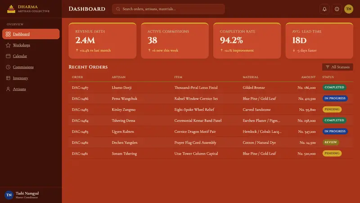Click the Revenue (MTD) 2.4M card
The width and height of the screenshot is (360, 203).
[x=103, y=41]
